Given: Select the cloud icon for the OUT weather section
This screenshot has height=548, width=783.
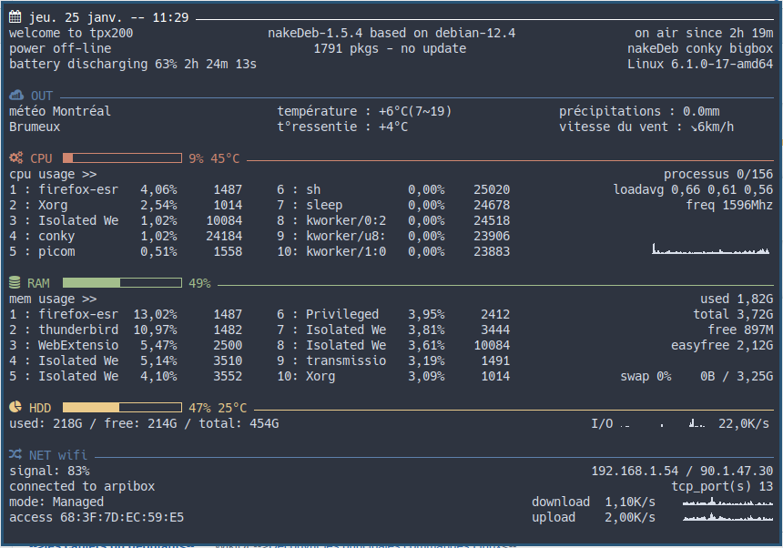Looking at the screenshot, I should [x=14, y=95].
